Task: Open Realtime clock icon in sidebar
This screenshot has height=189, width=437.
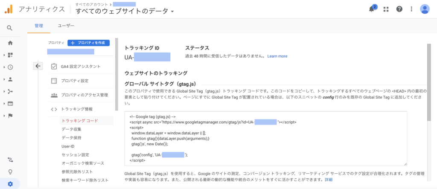Action: tap(10, 67)
